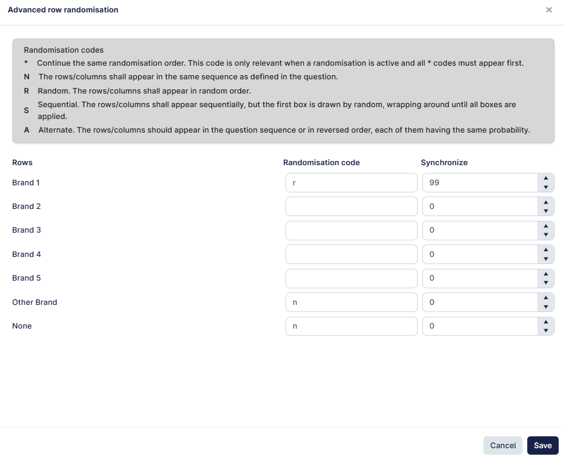
Task: Select Brand 3 randomisation code input
Action: coord(351,230)
